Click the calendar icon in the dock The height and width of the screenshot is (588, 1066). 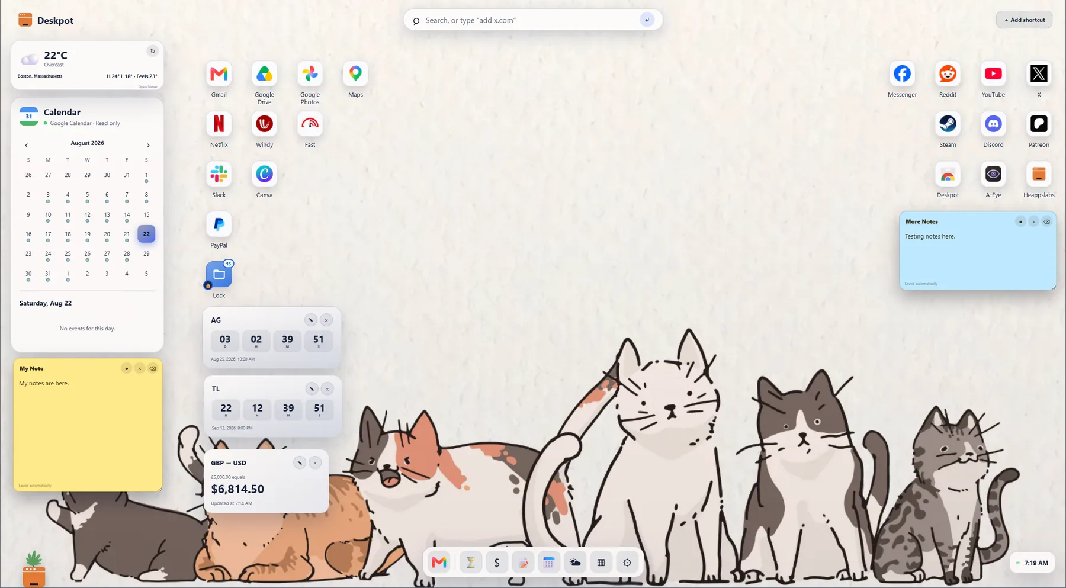point(549,563)
